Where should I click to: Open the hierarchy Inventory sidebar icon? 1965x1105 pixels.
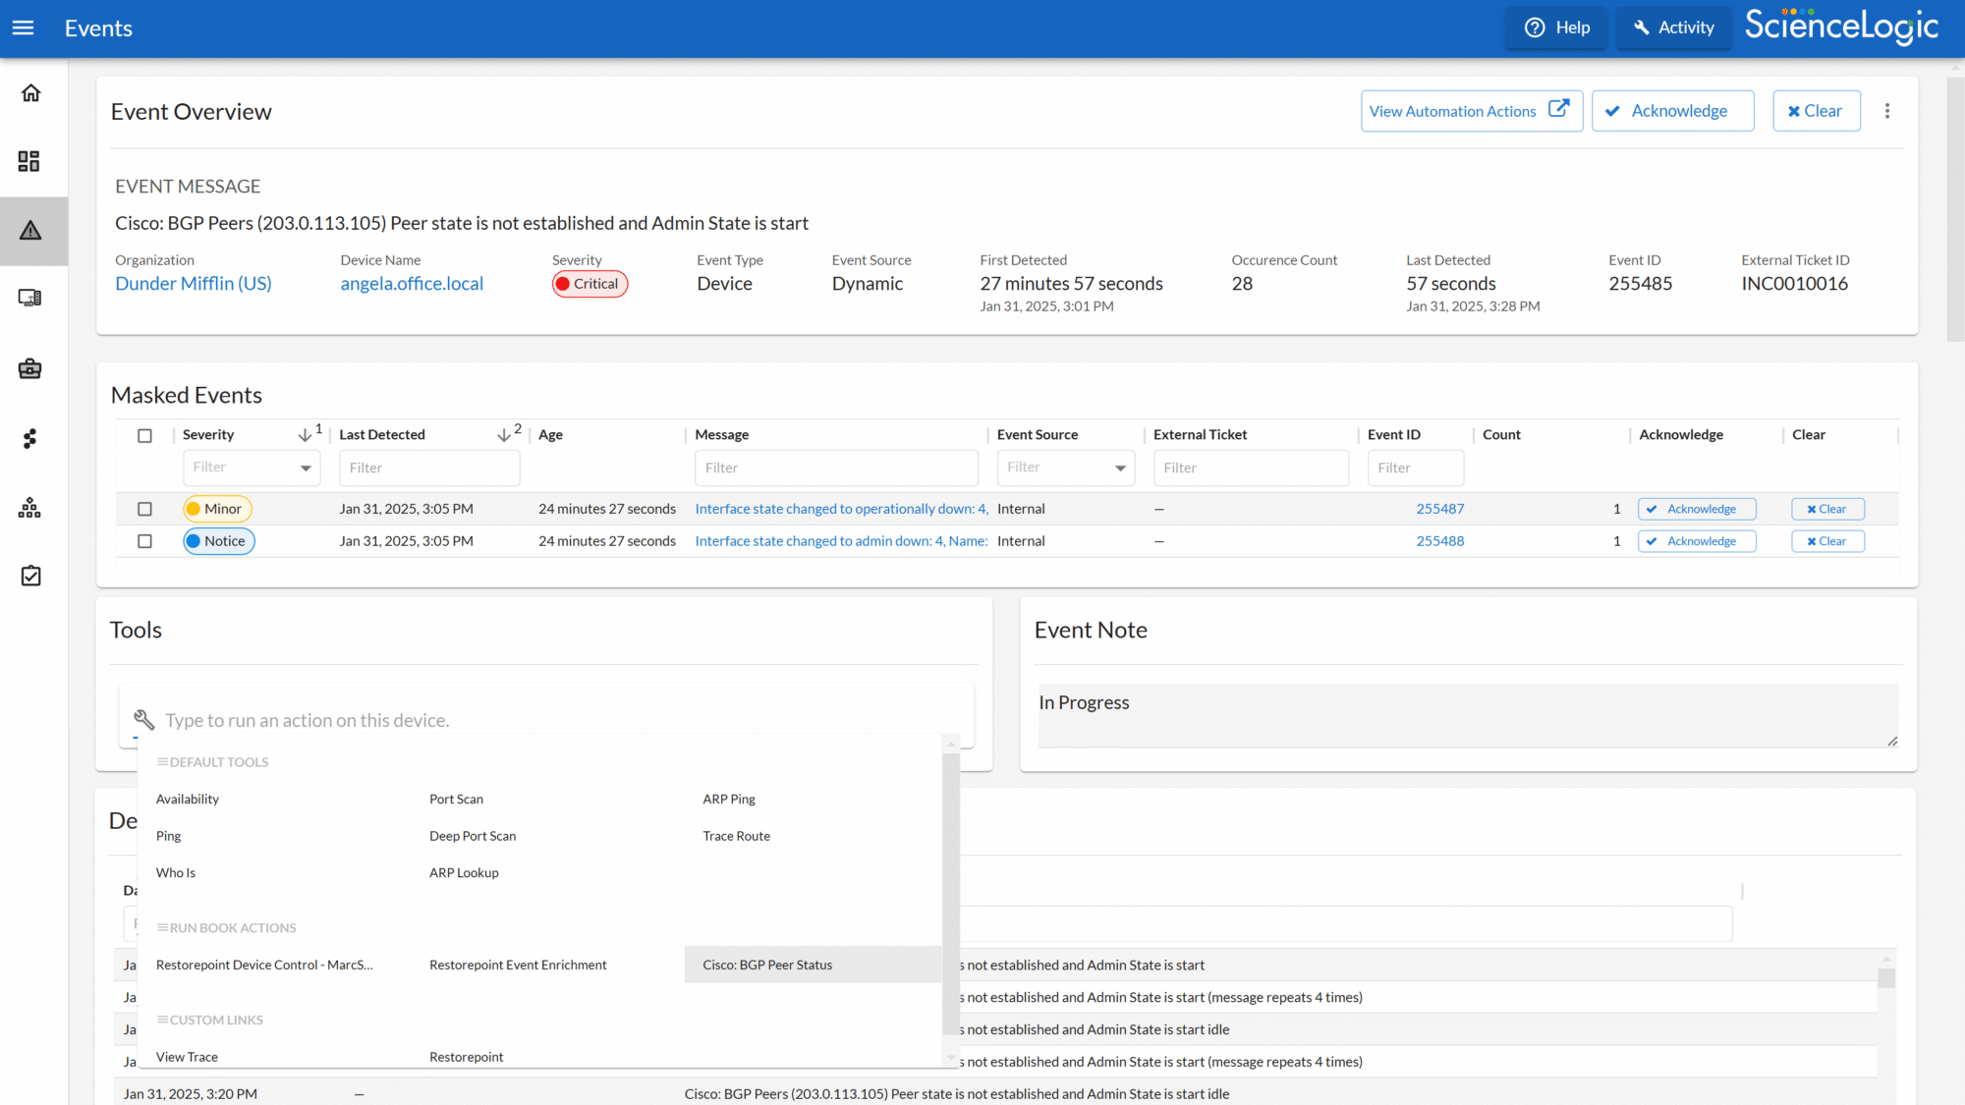(x=29, y=507)
